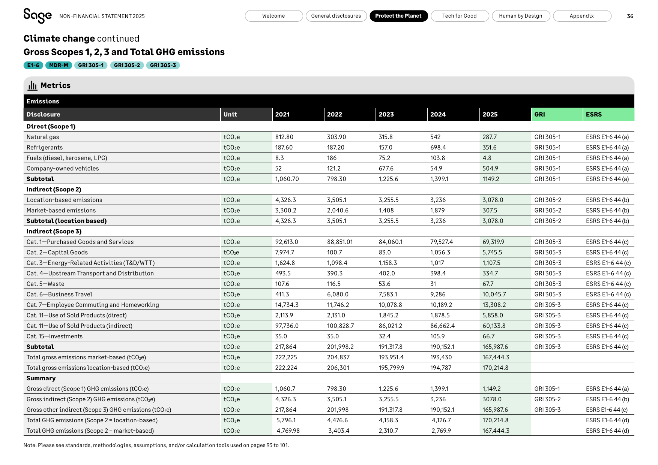
Task: Select the Protect the Planet tab
Action: [398, 16]
